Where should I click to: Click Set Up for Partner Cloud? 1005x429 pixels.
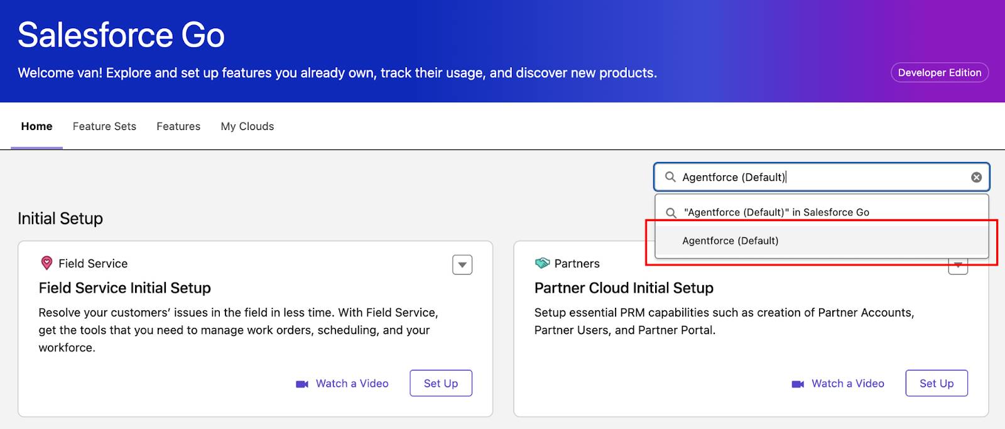point(937,383)
